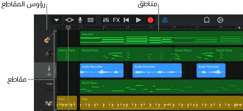This screenshot has width=243, height=111.
Task: Select the Acoustic guitar track header
Action: click(48, 38)
